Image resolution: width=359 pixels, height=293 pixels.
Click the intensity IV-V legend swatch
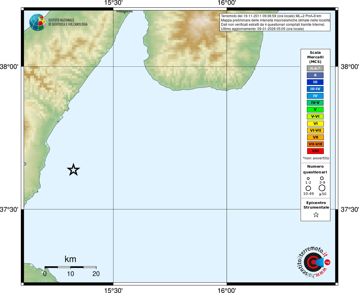click(x=315, y=103)
